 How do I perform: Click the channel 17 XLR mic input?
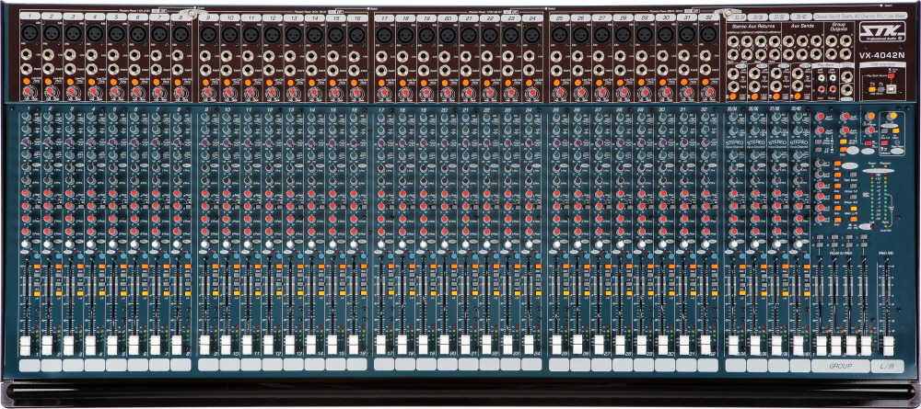click(383, 34)
